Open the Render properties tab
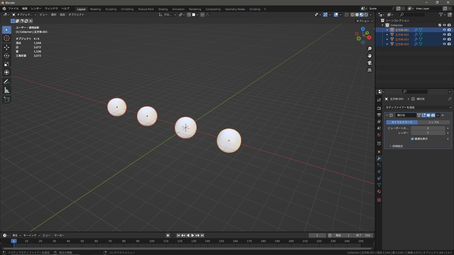Viewport: 454px width, 255px height. (379, 108)
